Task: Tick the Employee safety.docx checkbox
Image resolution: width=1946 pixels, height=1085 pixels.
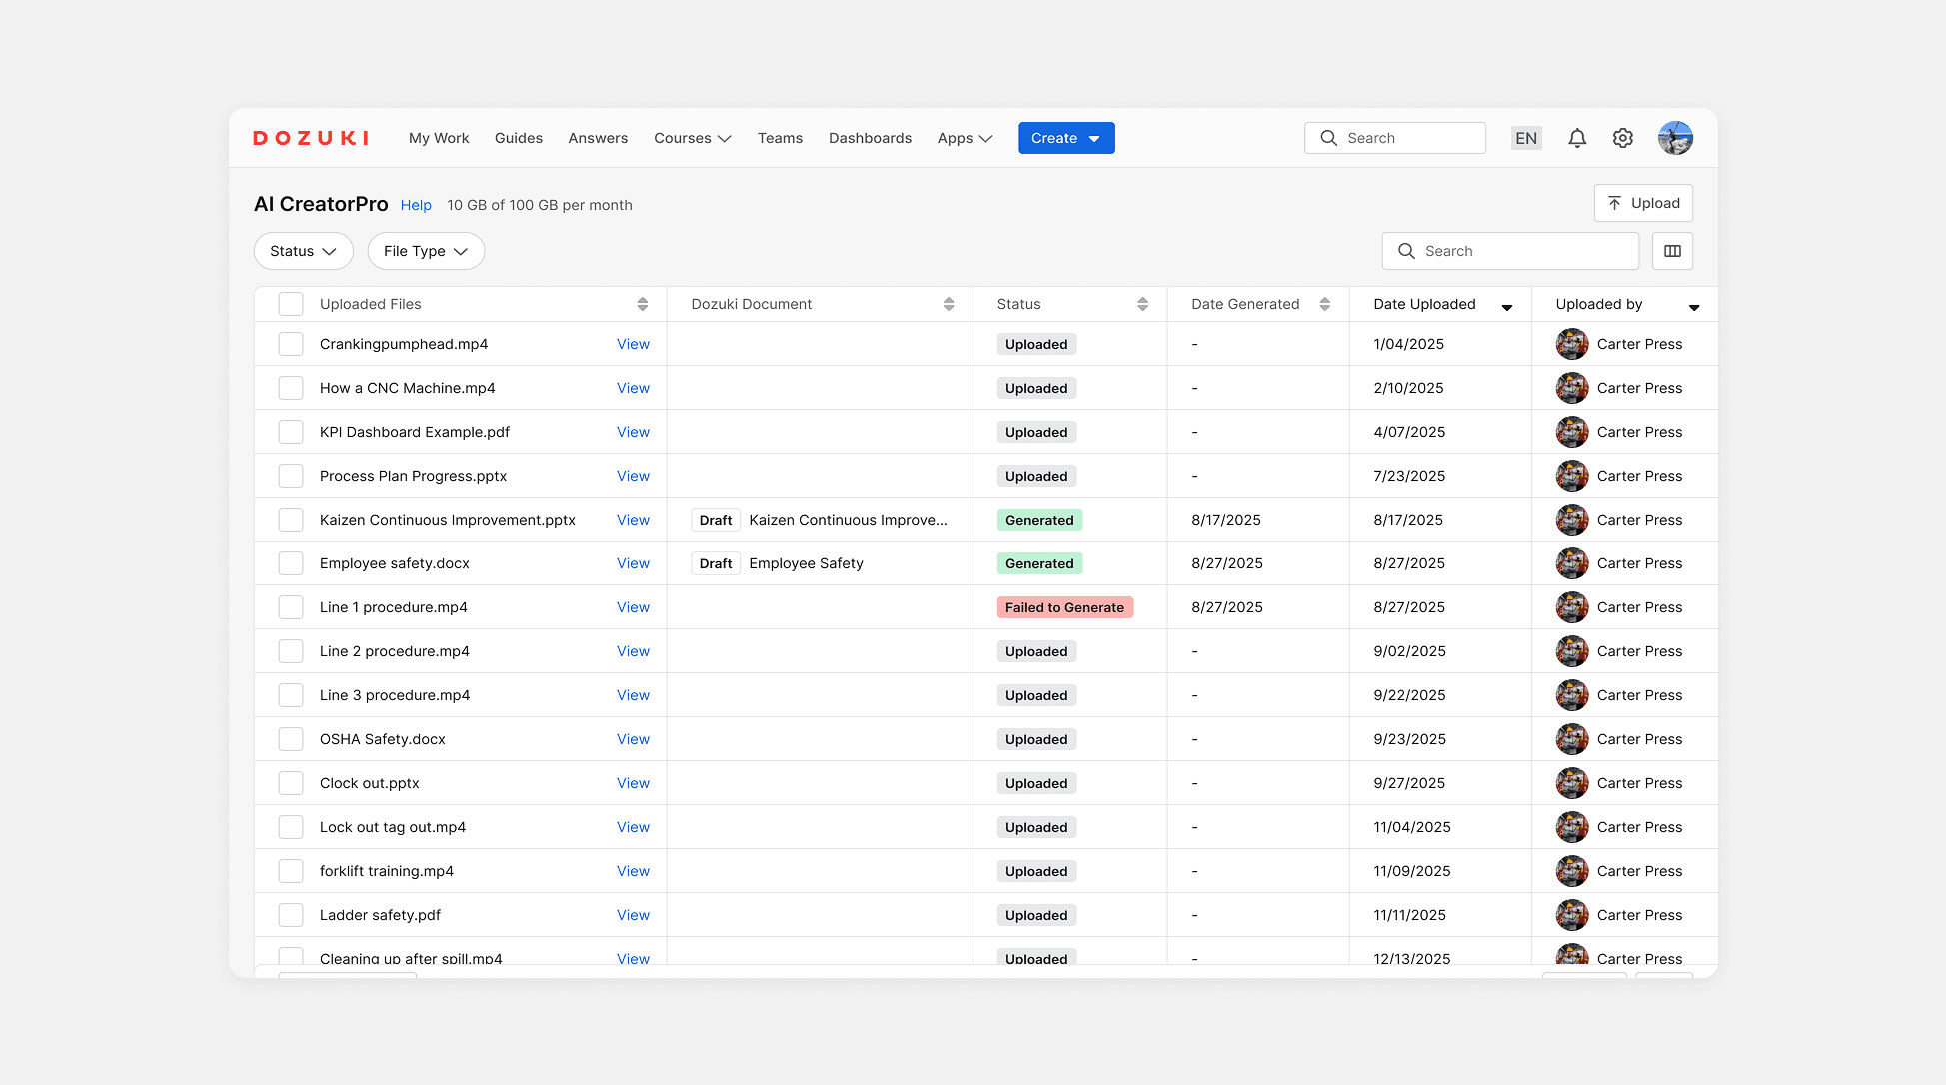Action: click(291, 563)
